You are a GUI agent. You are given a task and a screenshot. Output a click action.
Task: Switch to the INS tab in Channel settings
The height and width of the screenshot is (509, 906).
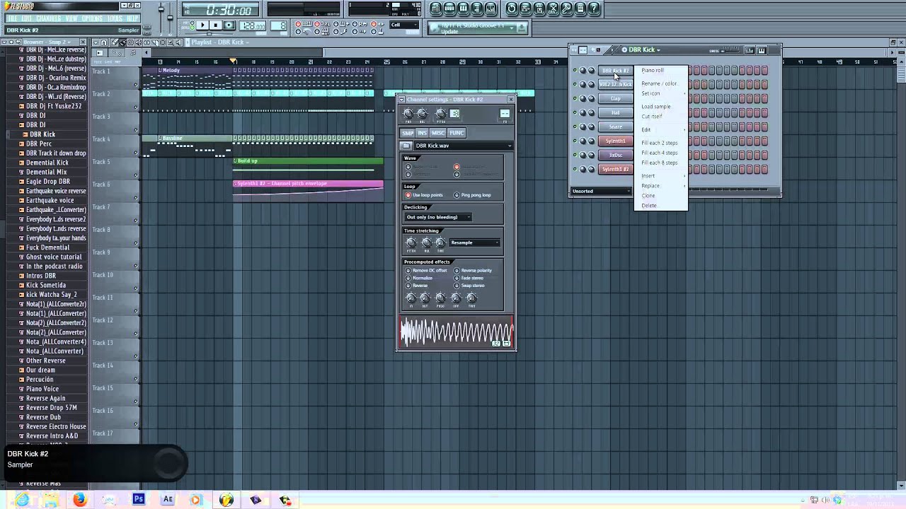pyautogui.click(x=423, y=133)
